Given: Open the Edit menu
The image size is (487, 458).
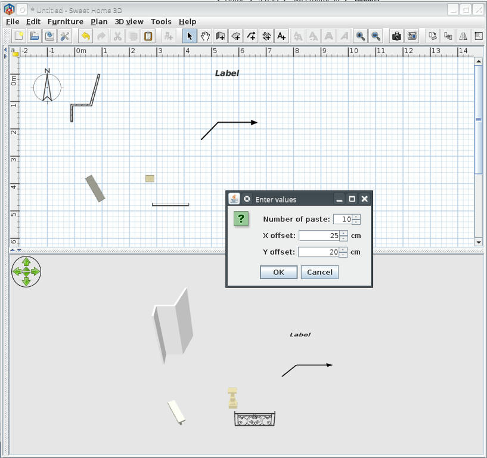Looking at the screenshot, I should [33, 21].
